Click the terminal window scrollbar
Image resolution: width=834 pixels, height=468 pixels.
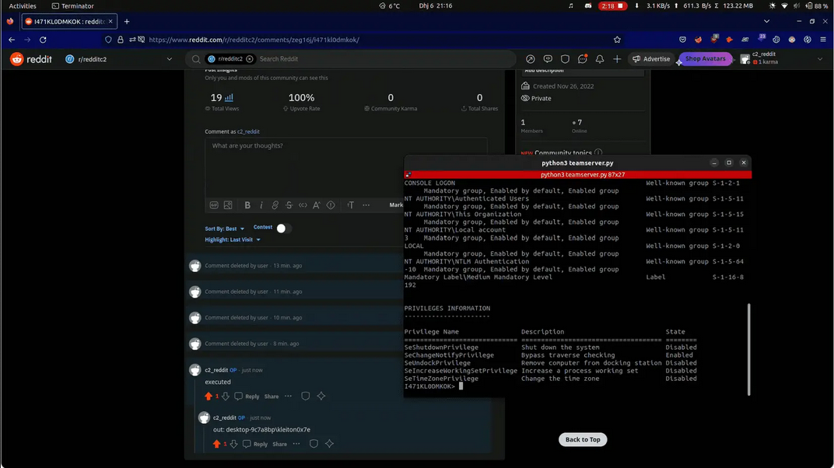click(749, 350)
